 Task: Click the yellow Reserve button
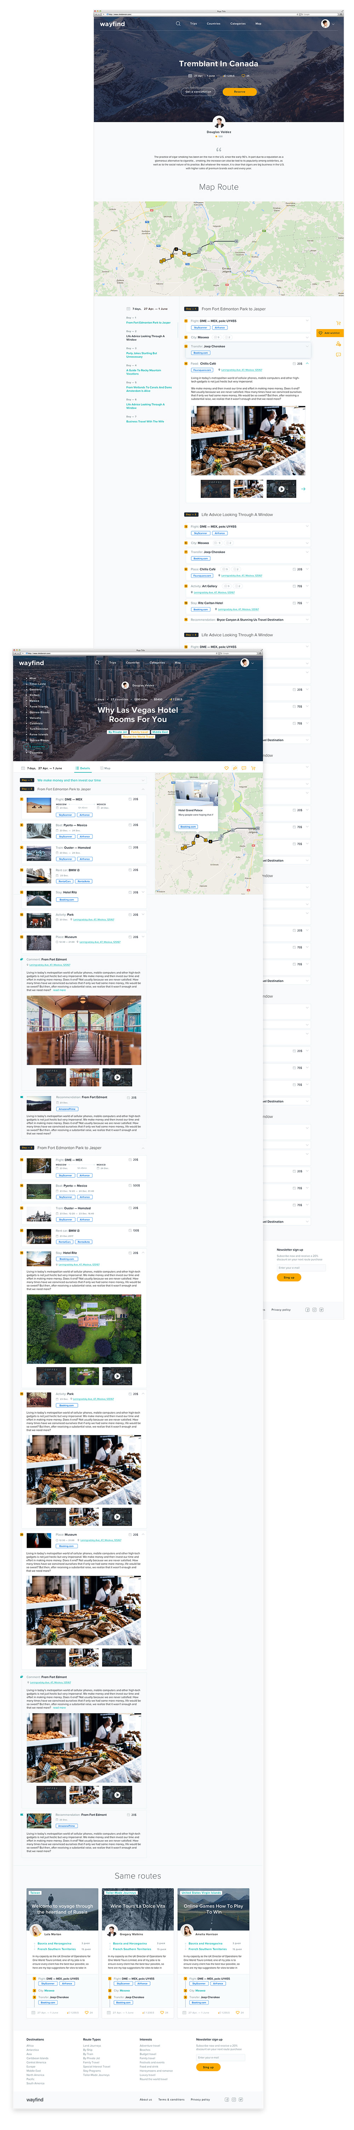(240, 91)
